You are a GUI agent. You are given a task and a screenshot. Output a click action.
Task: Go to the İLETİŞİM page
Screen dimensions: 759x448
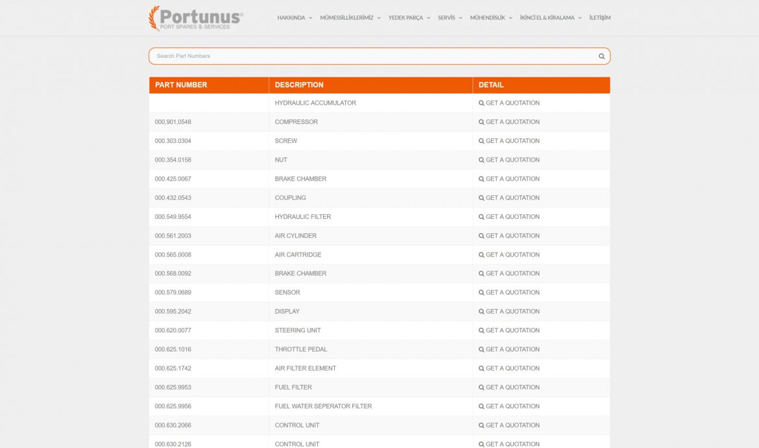click(599, 18)
